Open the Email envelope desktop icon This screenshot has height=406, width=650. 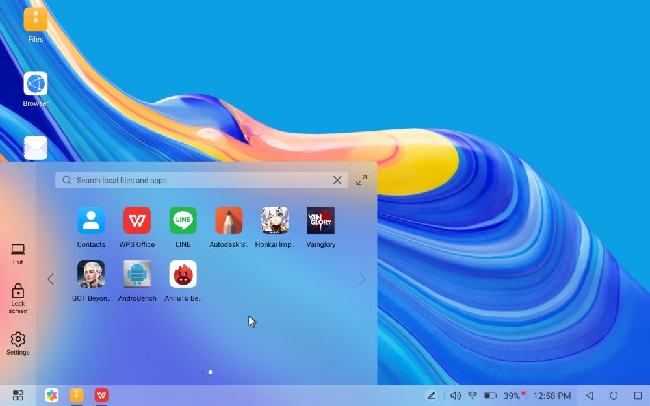click(36, 148)
